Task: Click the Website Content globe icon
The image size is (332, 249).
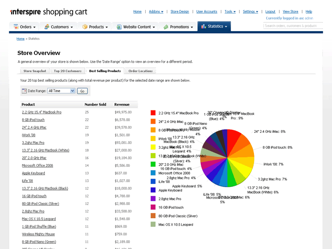Action: click(119, 27)
